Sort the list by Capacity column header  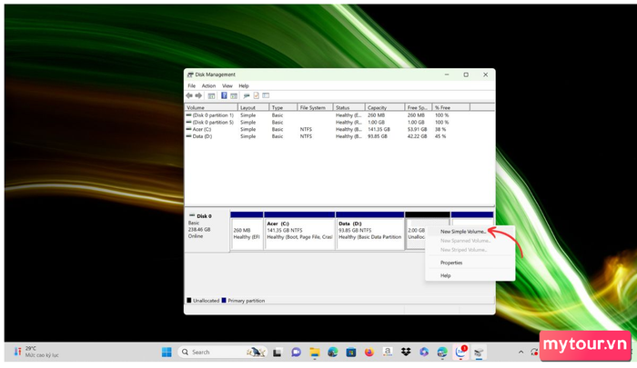[x=378, y=107]
